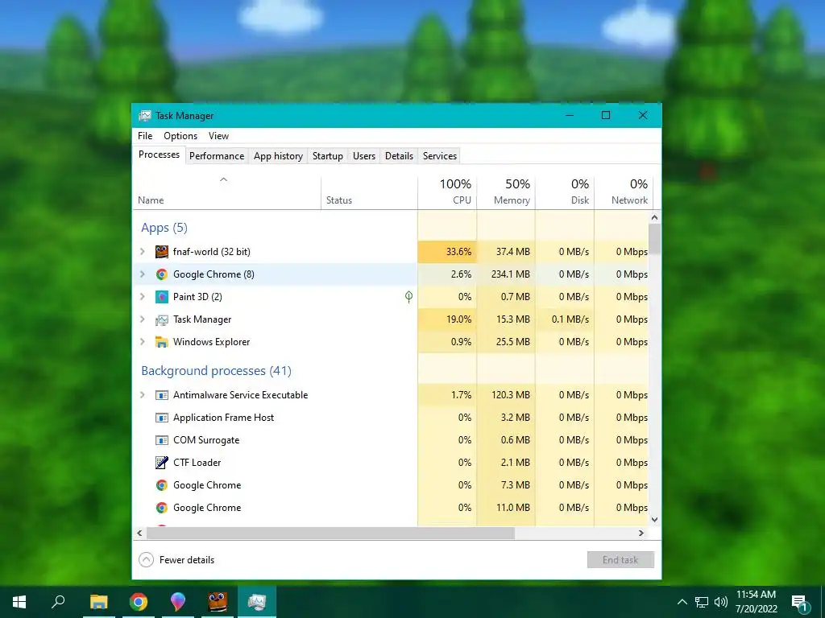Image resolution: width=825 pixels, height=618 pixels.
Task: Open the Windows Start menu
Action: [x=19, y=602]
